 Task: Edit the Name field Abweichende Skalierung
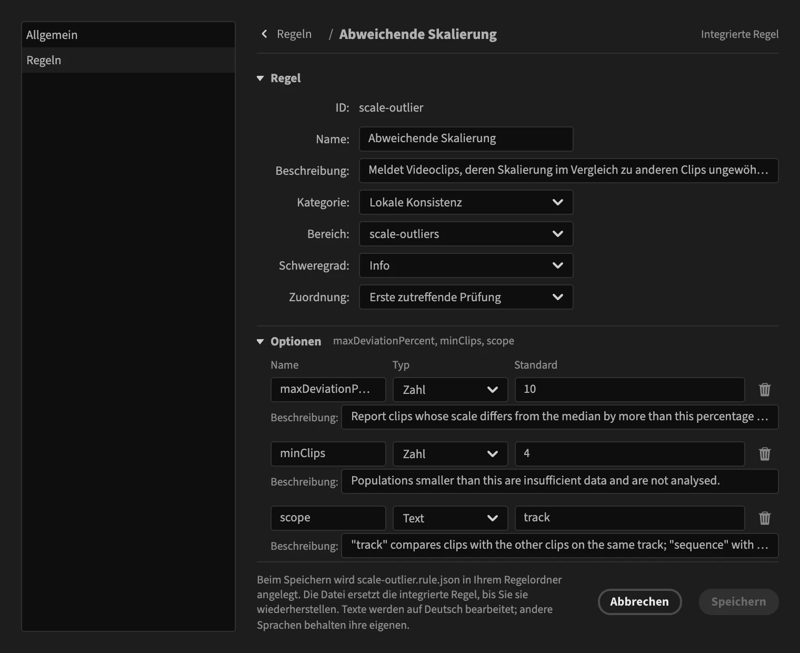coord(466,139)
